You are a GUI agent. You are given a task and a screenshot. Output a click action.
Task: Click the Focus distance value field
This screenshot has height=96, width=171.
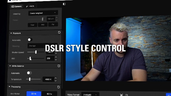coord(51,19)
